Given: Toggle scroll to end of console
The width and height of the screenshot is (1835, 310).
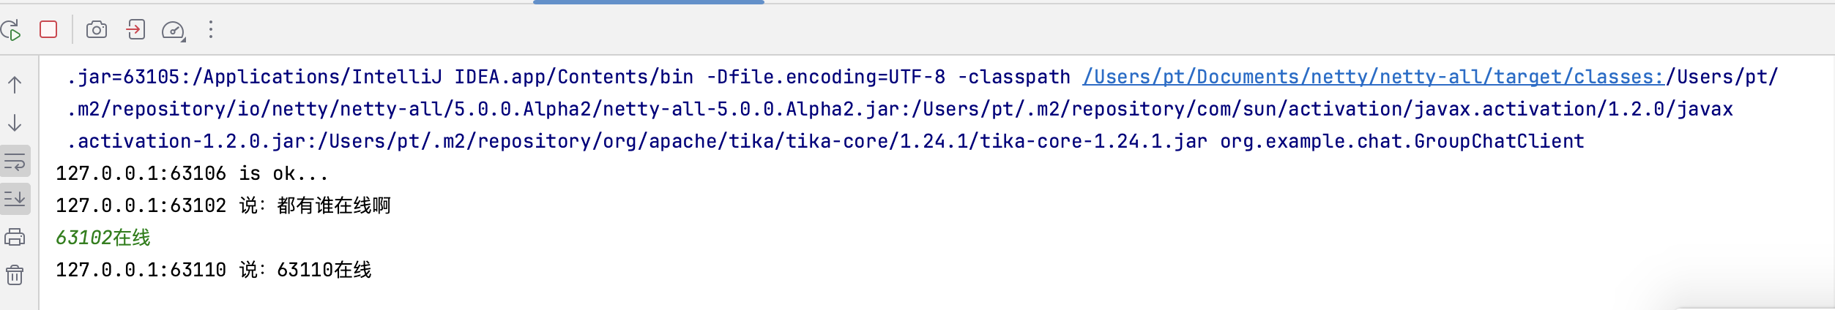Looking at the screenshot, I should pos(15,198).
